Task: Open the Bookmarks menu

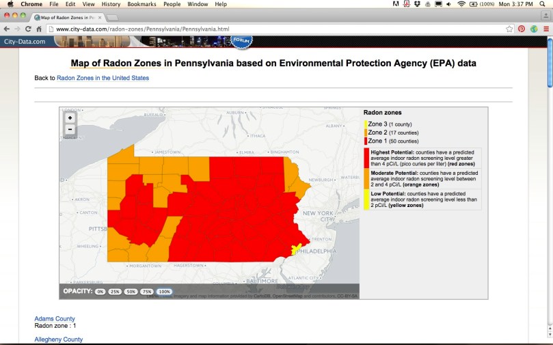Action: click(141, 4)
